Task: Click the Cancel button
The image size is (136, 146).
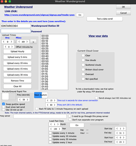Action: pos(123,13)
